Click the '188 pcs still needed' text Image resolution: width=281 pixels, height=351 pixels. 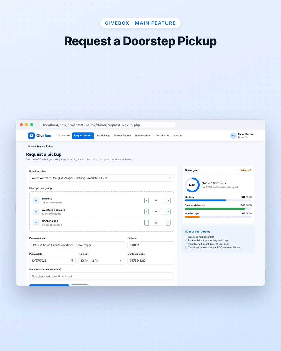(x=52, y=203)
